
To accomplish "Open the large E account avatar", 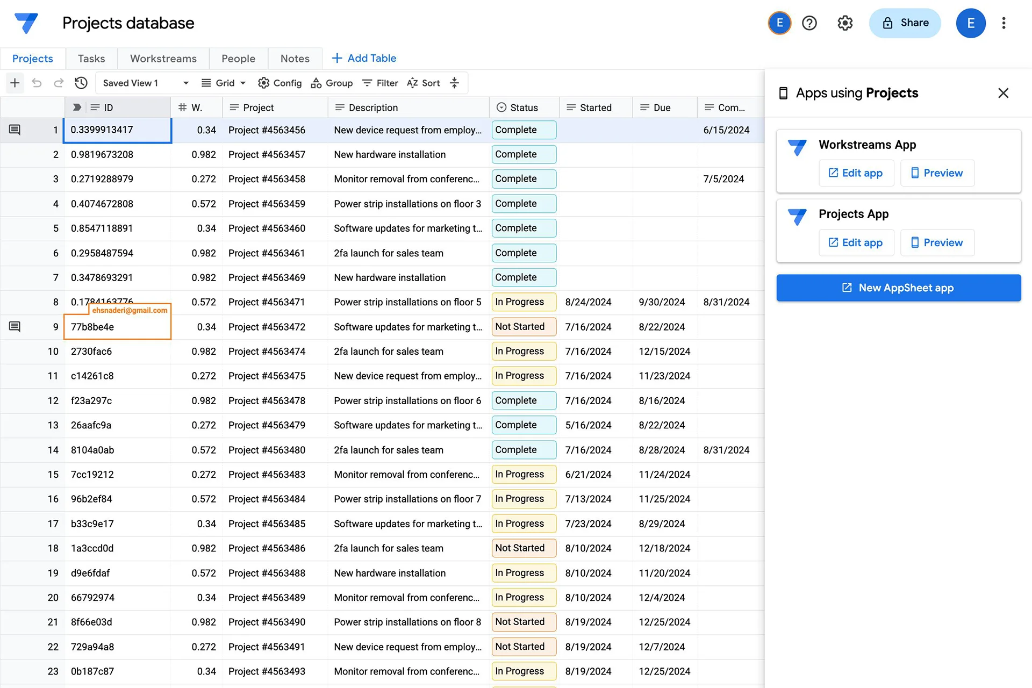I will point(971,23).
